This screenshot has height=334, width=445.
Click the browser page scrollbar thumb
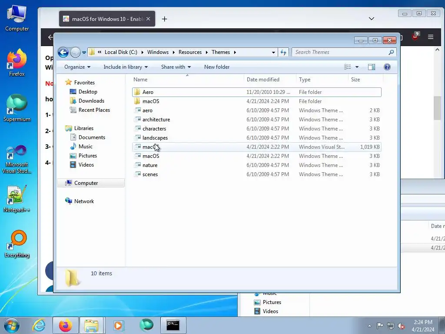437,108
